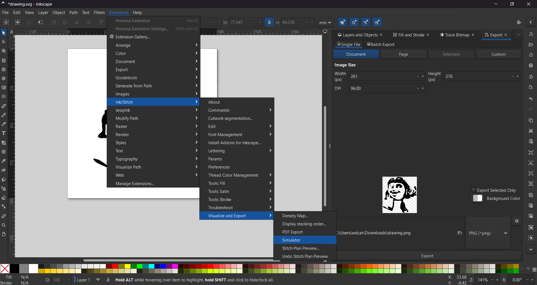537x285 pixels.
Task: Select the 3D Box tool
Action: tap(4, 88)
